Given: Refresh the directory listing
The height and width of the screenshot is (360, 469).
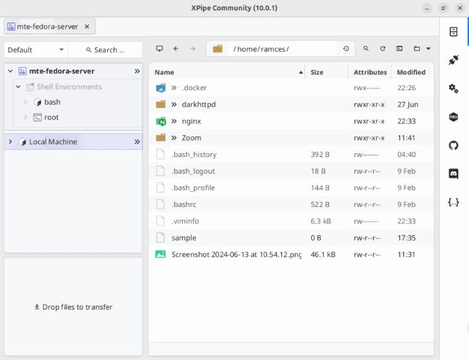Looking at the screenshot, I should pyautogui.click(x=383, y=48).
